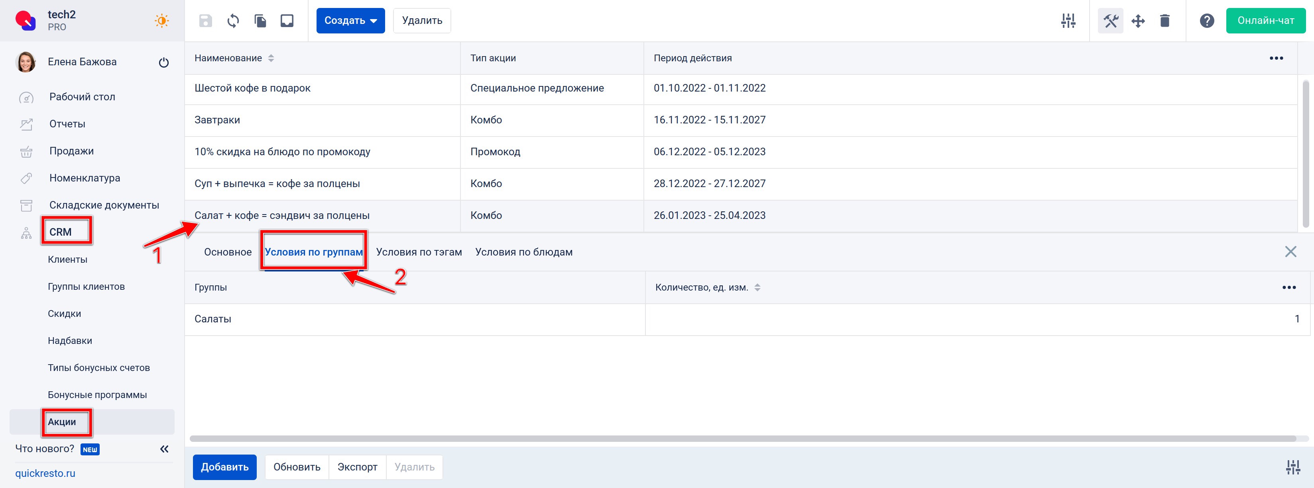Image resolution: width=1314 pixels, height=488 pixels.
Task: Open Надбавки submenu item
Action: (70, 340)
